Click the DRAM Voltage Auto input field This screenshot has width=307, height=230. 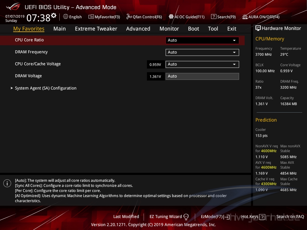coord(202,76)
